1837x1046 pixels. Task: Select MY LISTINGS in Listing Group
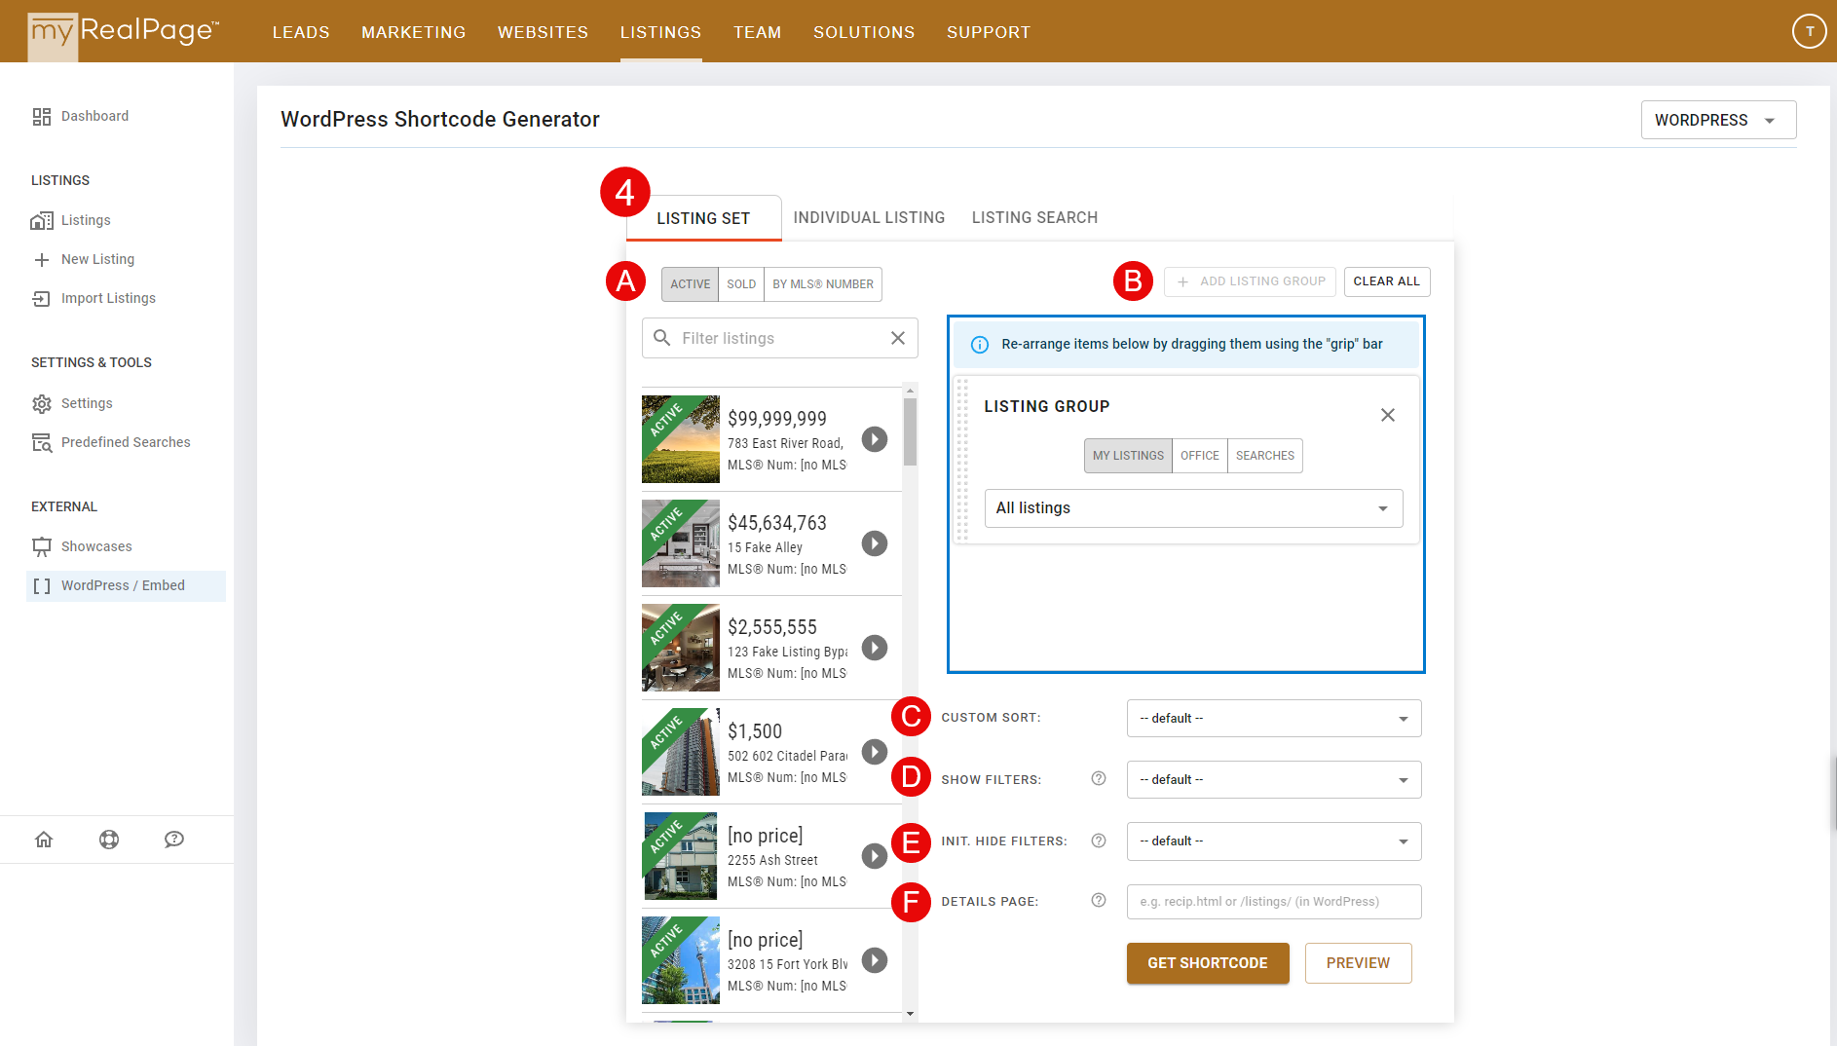[1128, 456]
